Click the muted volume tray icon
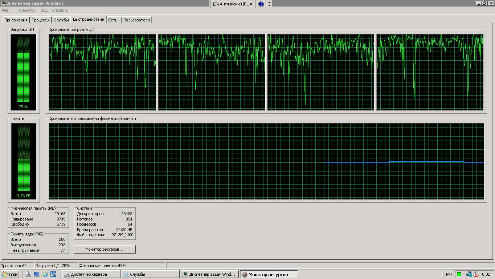Screen dimensions: 495x279 click(475, 274)
